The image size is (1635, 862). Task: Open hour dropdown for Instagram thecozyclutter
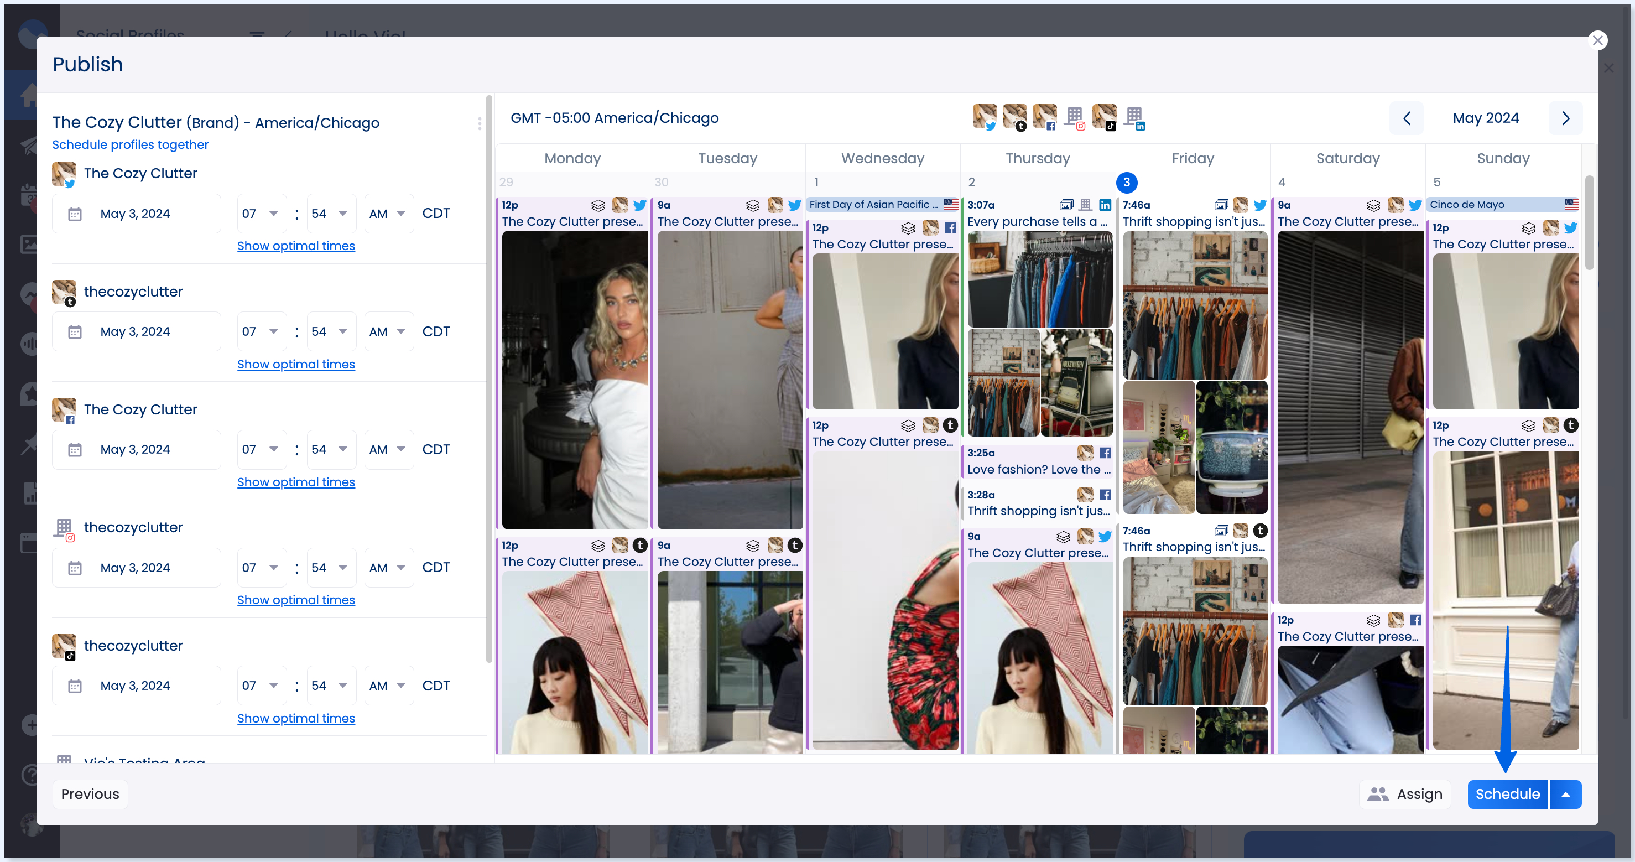click(261, 568)
